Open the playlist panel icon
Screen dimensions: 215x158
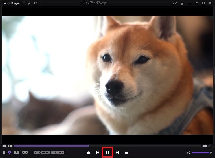point(4,152)
